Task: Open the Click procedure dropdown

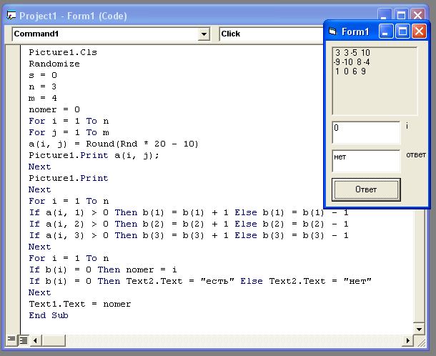Action: [x=272, y=34]
